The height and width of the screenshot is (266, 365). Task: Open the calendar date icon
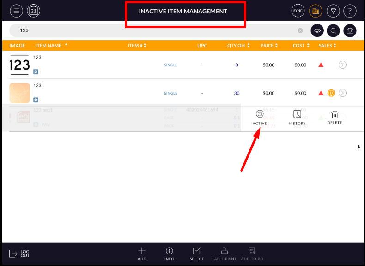[34, 11]
